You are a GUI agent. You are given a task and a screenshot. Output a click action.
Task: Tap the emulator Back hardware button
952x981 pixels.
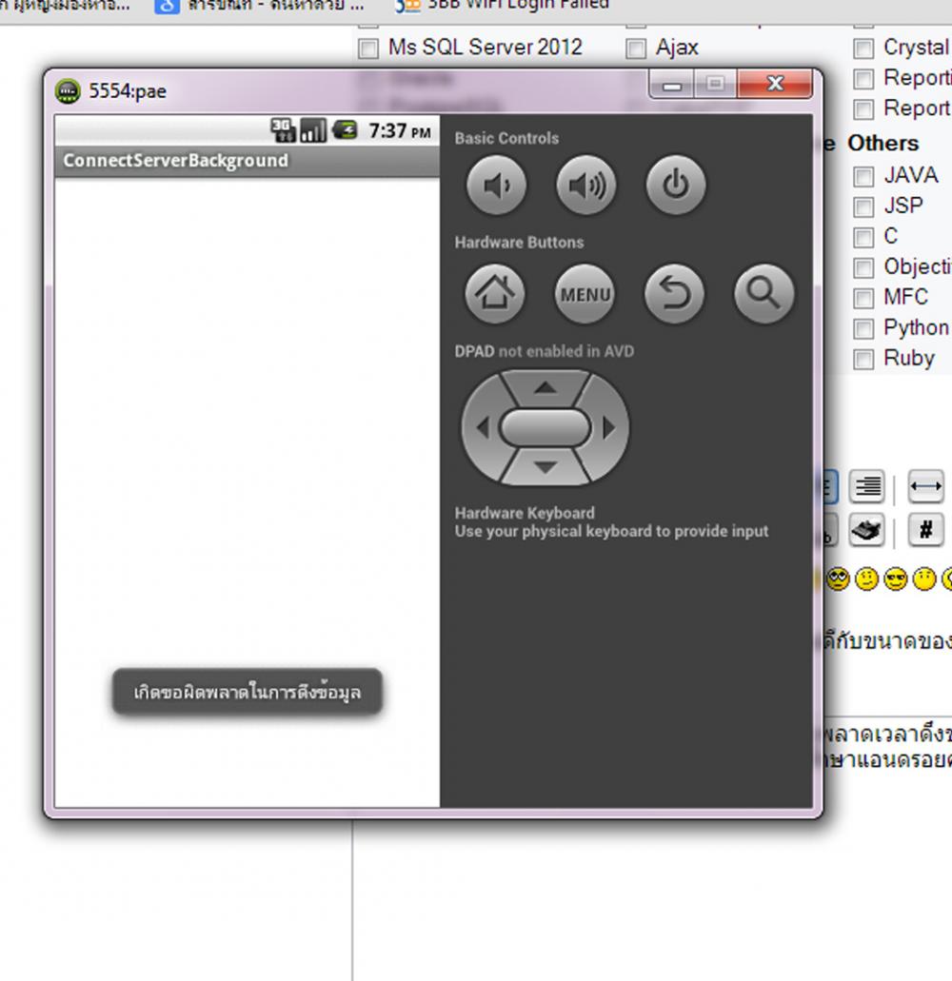[x=674, y=293]
